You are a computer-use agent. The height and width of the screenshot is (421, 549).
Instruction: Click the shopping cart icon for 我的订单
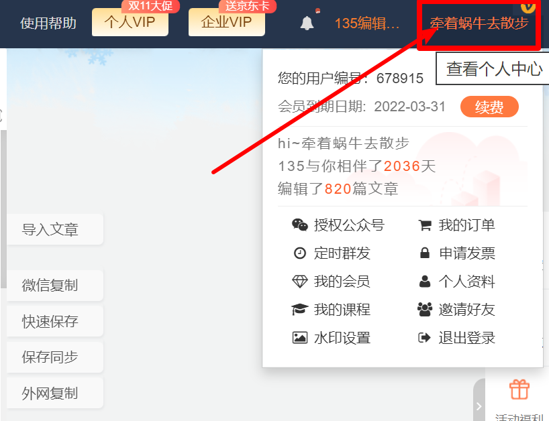[425, 225]
